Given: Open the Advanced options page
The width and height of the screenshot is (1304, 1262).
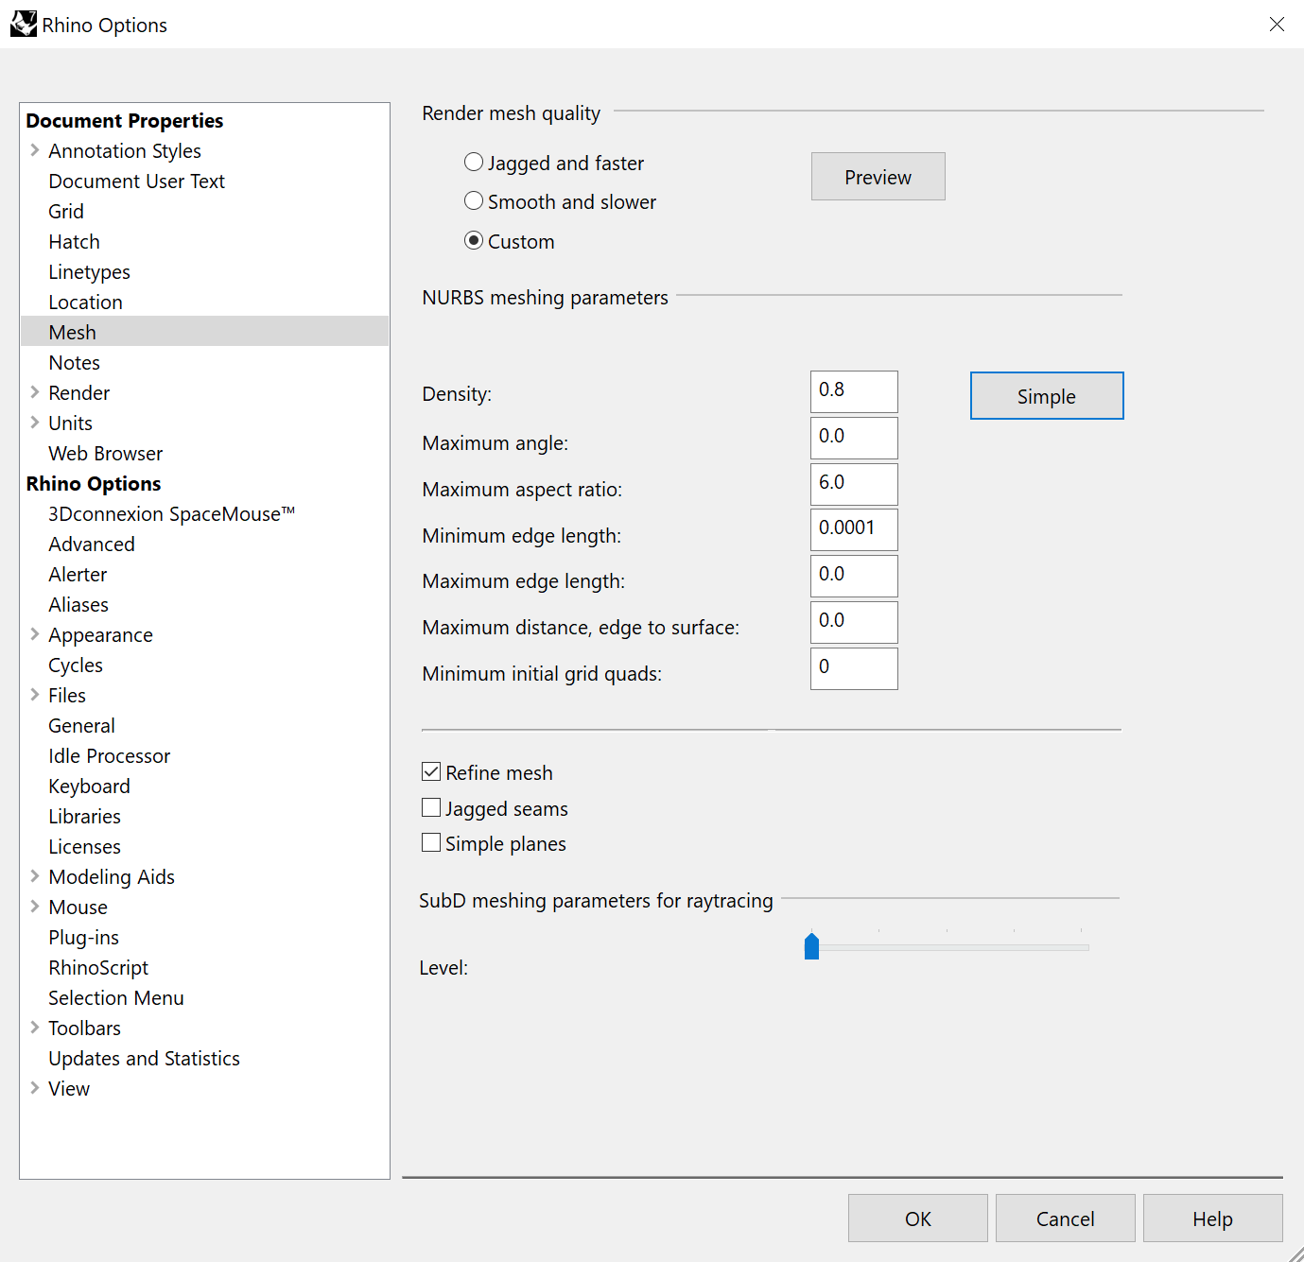Looking at the screenshot, I should click(x=92, y=544).
